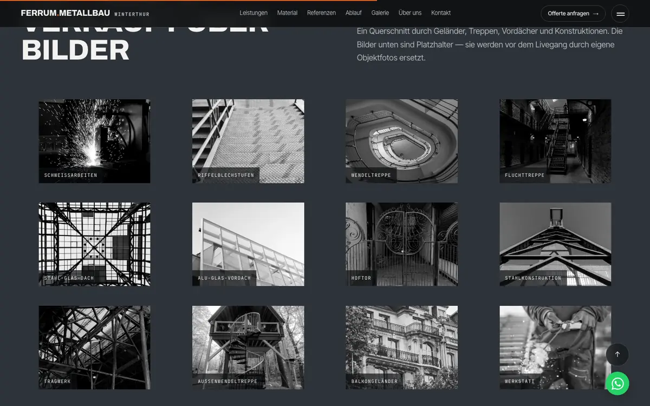Screen dimensions: 650x406
Task: Open the Über uns page link
Action: 410,13
